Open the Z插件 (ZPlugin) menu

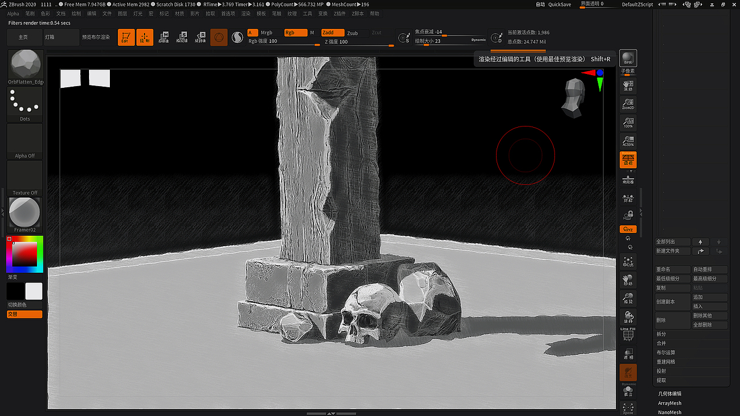[x=339, y=13]
